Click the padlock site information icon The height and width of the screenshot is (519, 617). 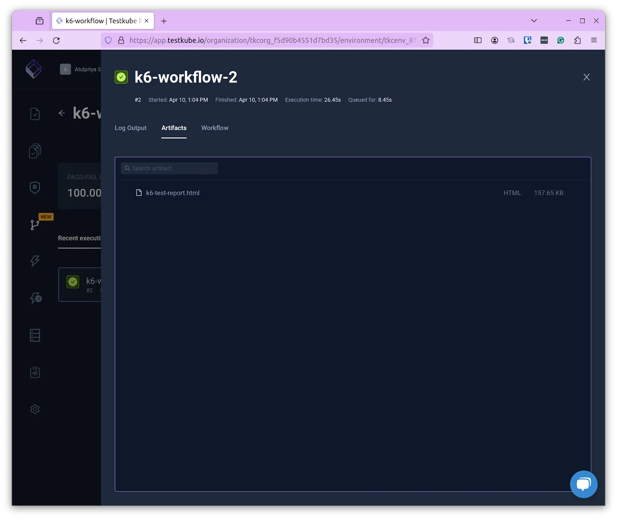121,40
